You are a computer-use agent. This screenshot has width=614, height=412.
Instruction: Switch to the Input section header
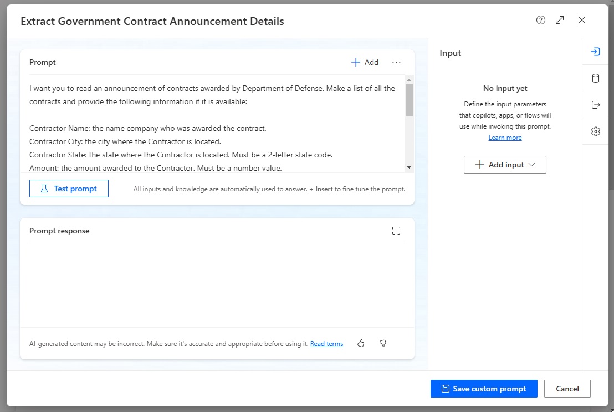click(x=450, y=53)
